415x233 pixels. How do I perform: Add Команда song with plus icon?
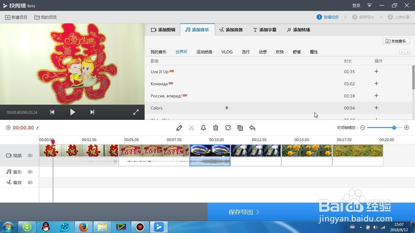[x=376, y=84]
